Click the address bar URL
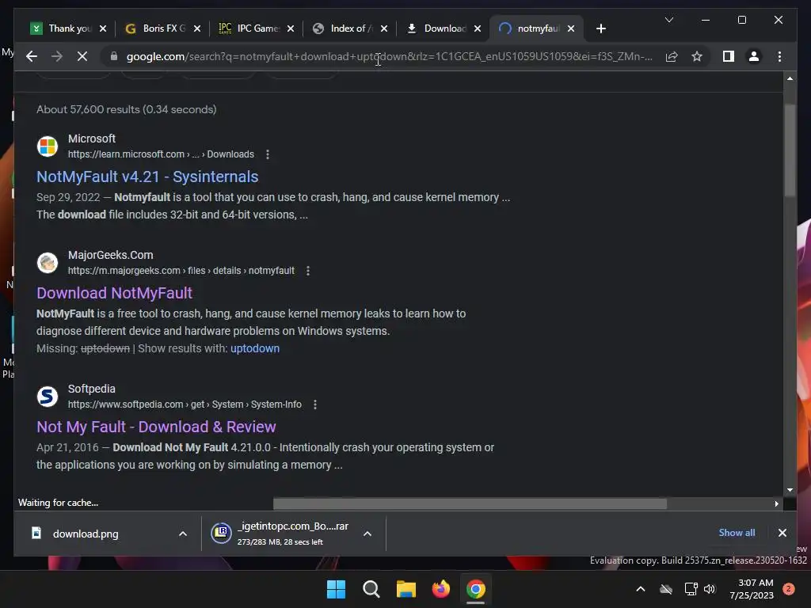Viewport: 811px width, 608px height. click(389, 56)
